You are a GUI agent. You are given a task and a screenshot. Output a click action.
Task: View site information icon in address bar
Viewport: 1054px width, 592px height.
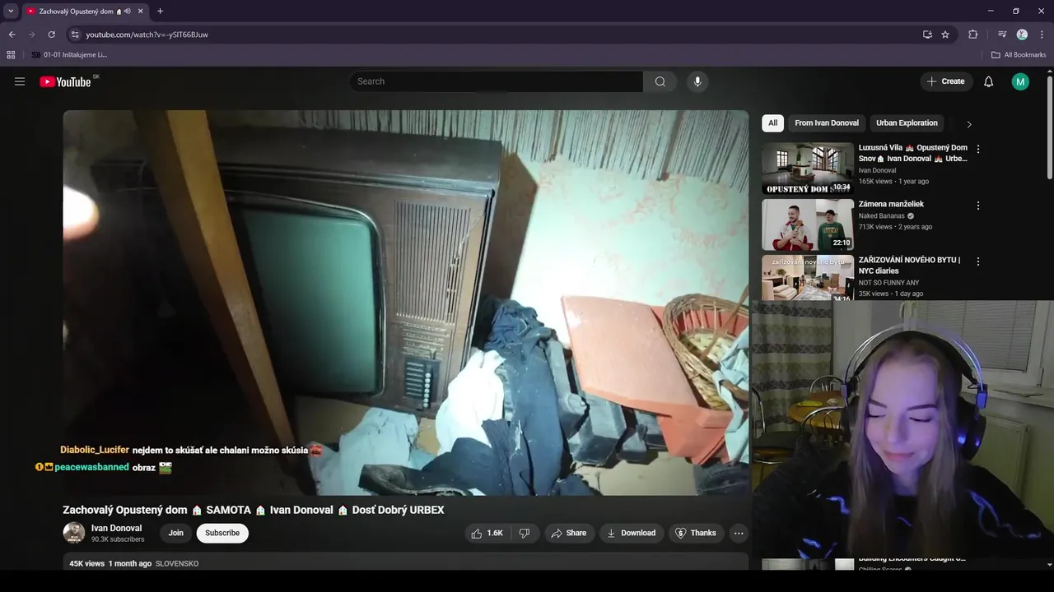[75, 35]
